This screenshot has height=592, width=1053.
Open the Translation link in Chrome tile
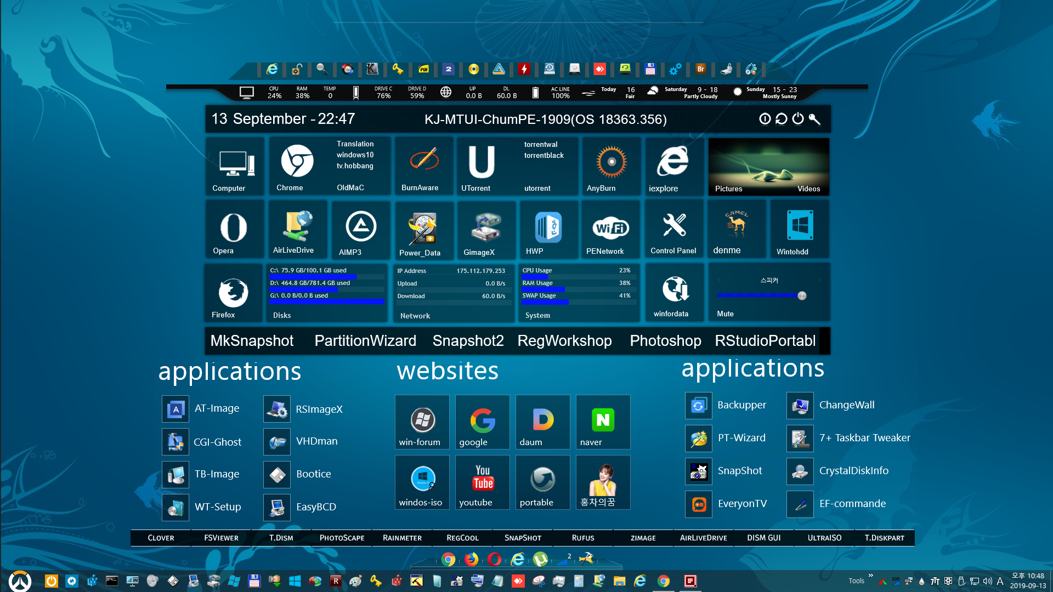tap(355, 144)
